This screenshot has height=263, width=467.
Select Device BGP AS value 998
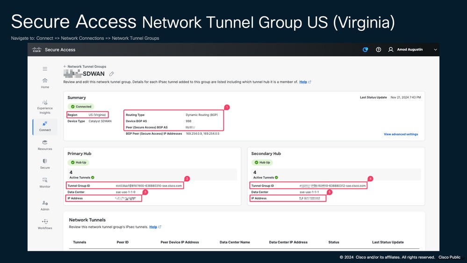188,121
